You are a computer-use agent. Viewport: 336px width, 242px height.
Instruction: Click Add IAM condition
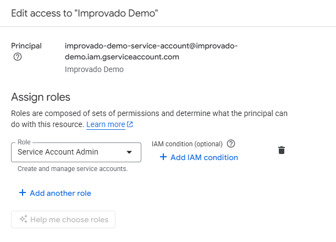click(199, 157)
